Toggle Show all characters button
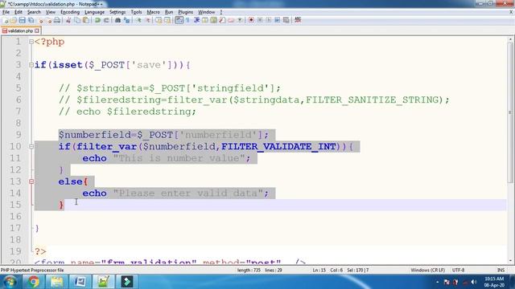The image size is (515, 289). coord(187,20)
